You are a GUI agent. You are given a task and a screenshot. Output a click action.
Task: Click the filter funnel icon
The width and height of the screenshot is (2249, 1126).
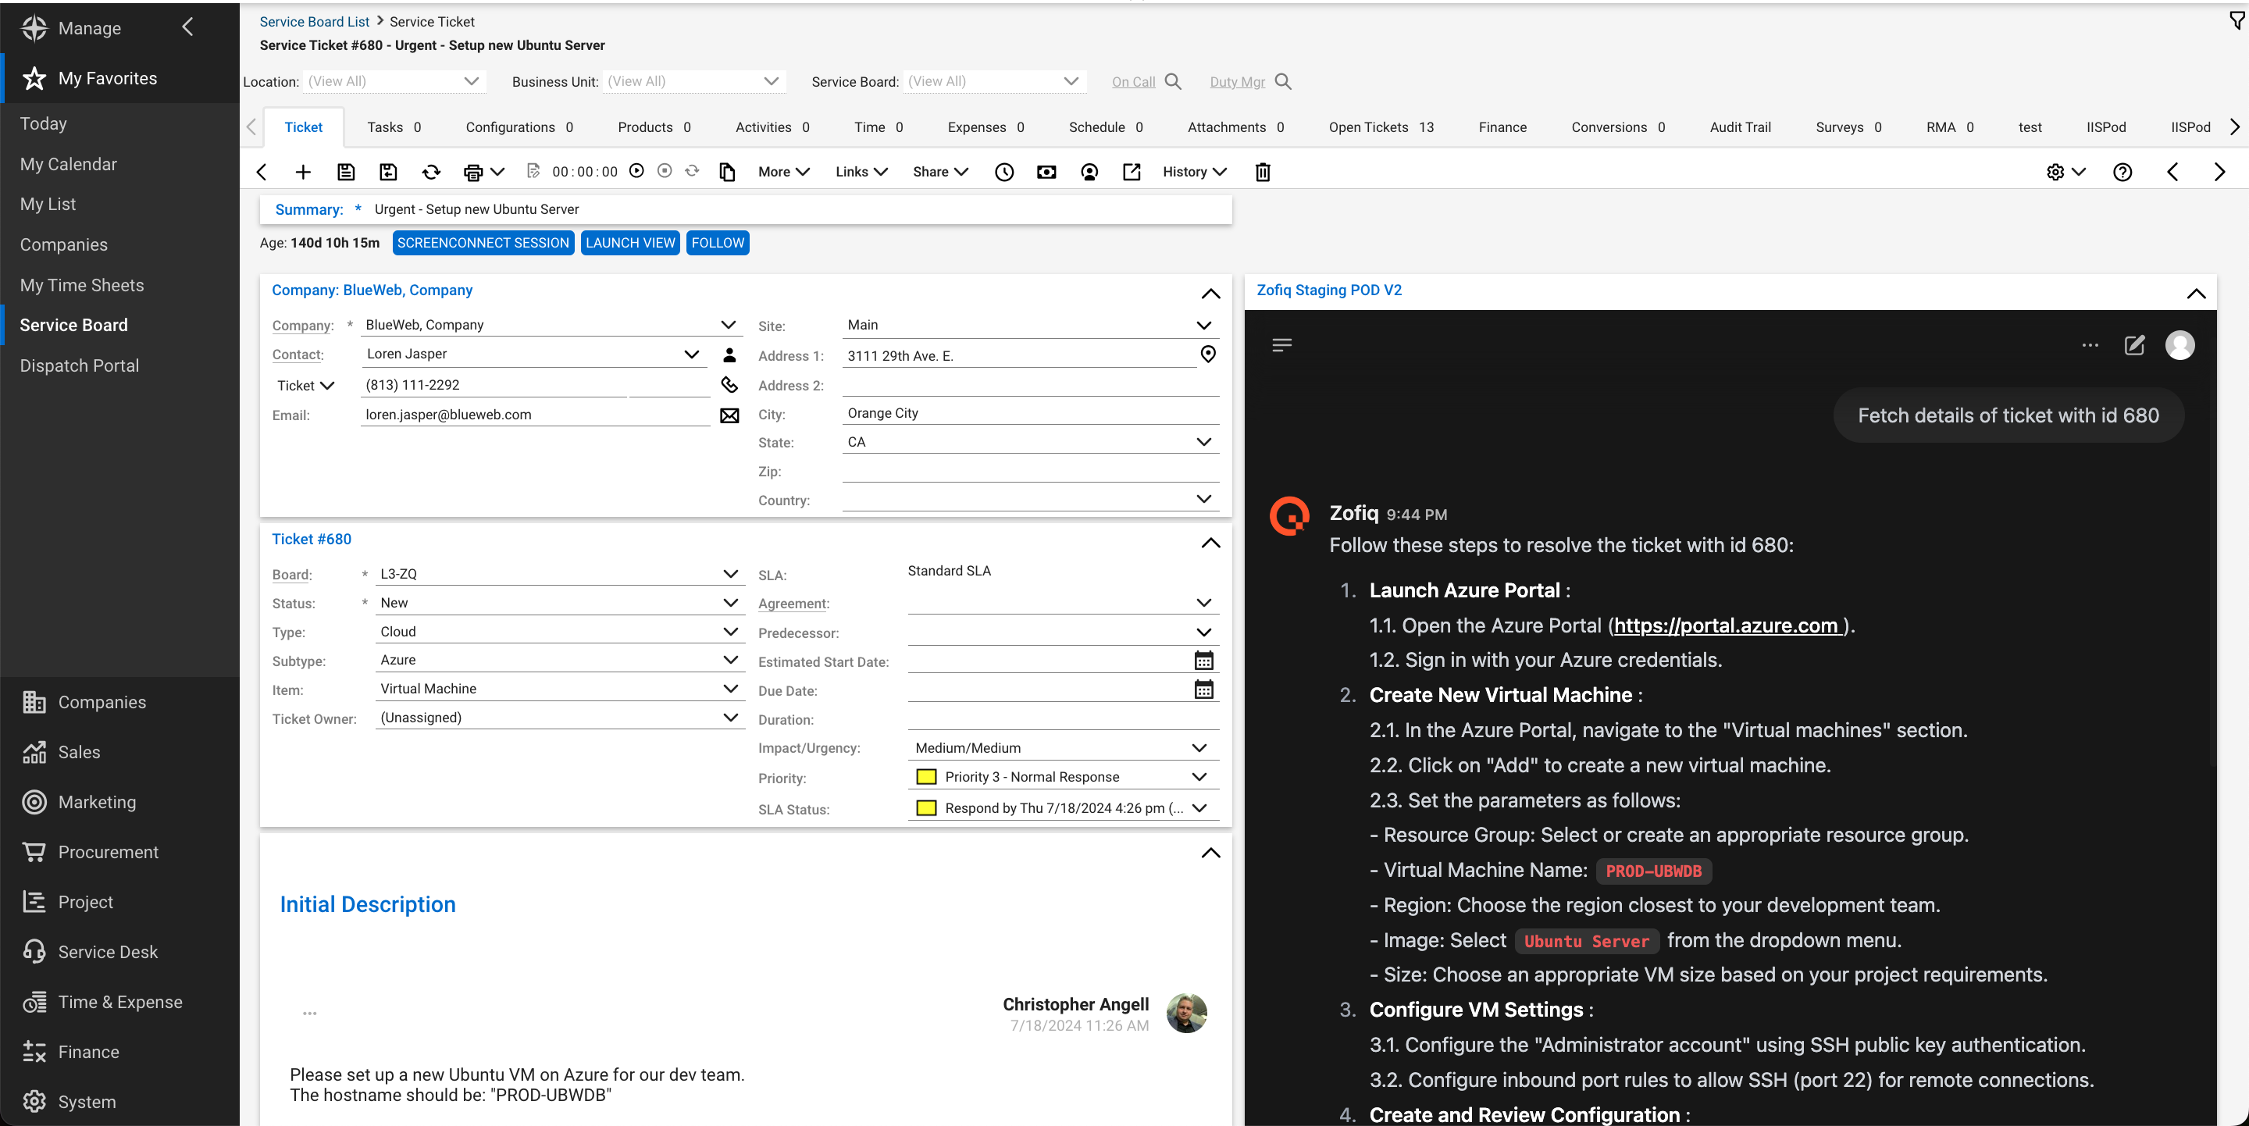click(2237, 20)
